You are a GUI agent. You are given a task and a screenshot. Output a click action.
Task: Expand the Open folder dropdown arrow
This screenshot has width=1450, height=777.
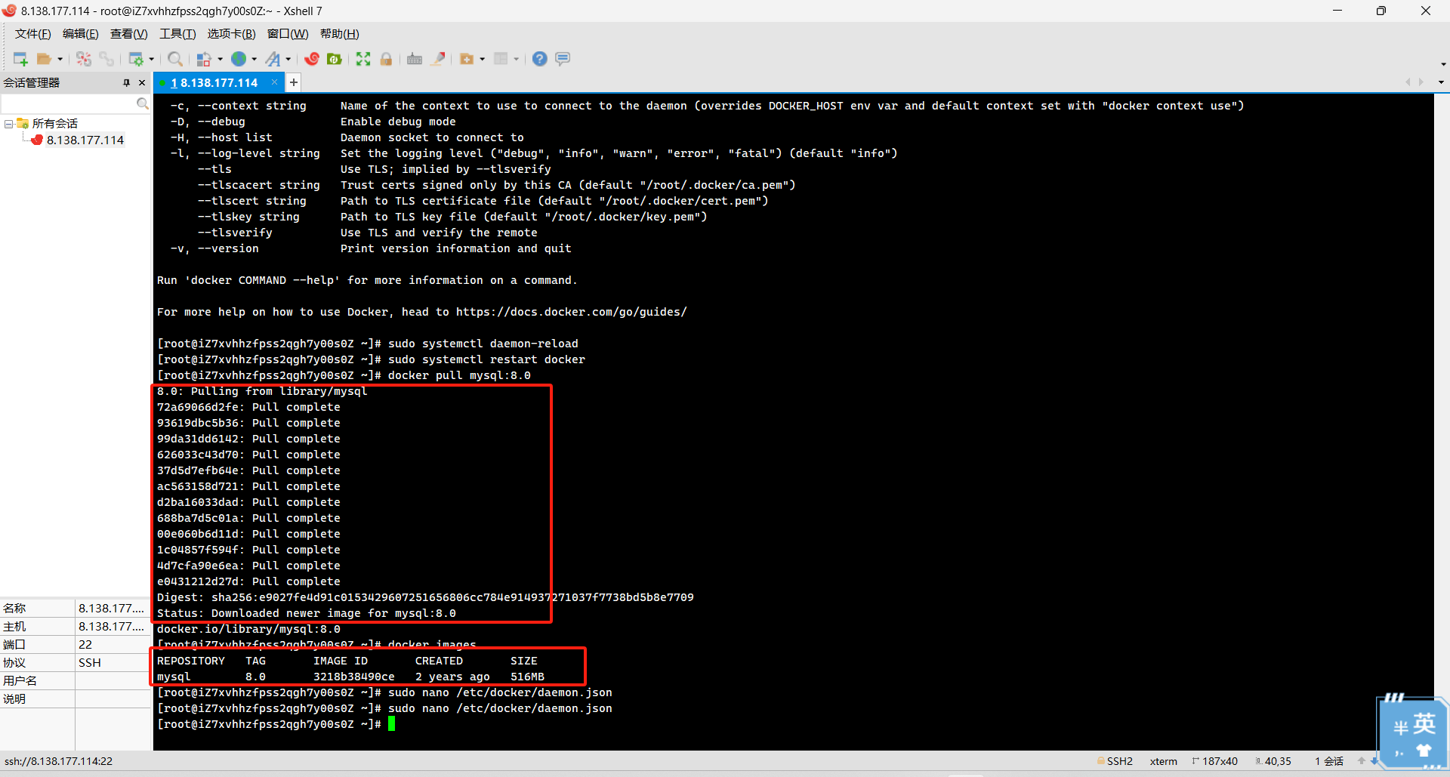[x=60, y=59]
